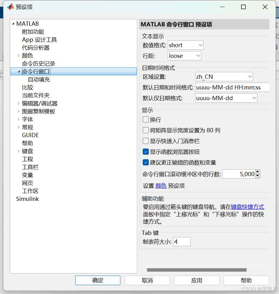Select 键盘 in the tree
This screenshot has width=279, height=294.
coord(28,151)
